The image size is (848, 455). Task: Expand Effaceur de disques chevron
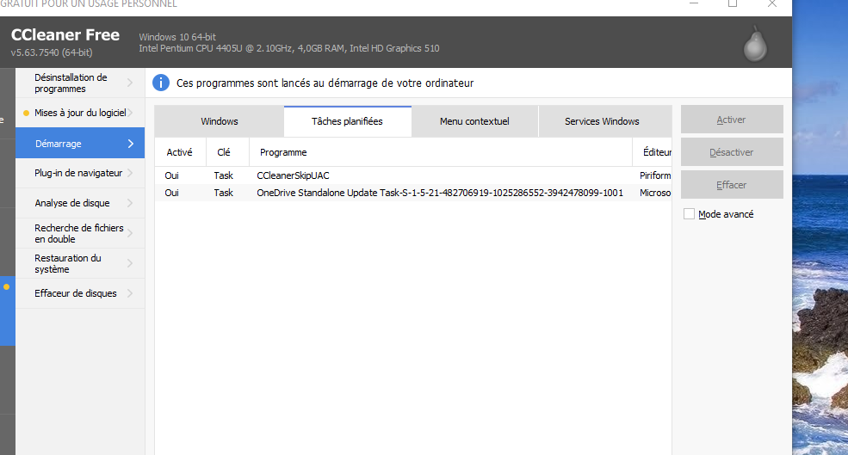pyautogui.click(x=130, y=293)
